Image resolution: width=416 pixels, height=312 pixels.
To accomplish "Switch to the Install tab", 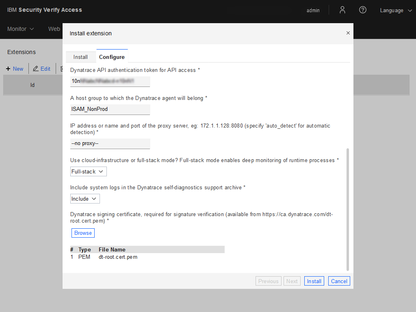I will click(x=81, y=57).
